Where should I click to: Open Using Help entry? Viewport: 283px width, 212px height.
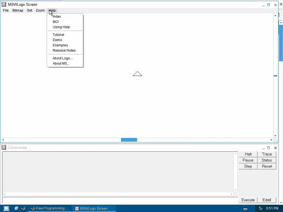tap(65, 27)
